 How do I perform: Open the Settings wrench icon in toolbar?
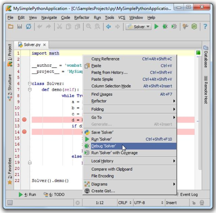tap(185, 26)
